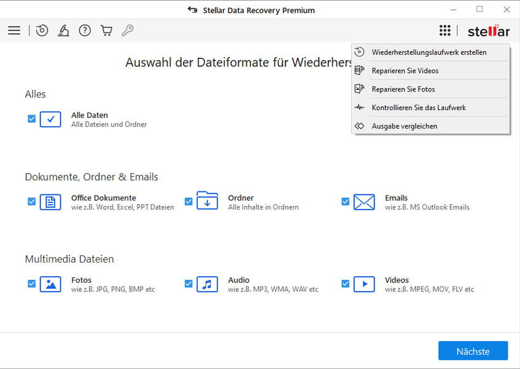Click the Office Dokumente label
This screenshot has height=369, width=520.
pyautogui.click(x=104, y=197)
